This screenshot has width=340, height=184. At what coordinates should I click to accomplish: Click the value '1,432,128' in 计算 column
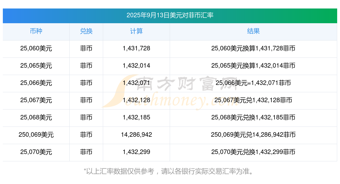point(136,100)
